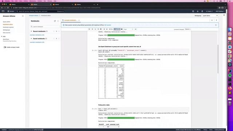Viewport: 233px width, 131px height.
Task: Open the AWS notifications bell
Action: [x=198, y=11]
